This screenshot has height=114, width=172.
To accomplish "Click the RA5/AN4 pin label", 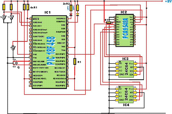I will pyautogui.click(x=37, y=40).
